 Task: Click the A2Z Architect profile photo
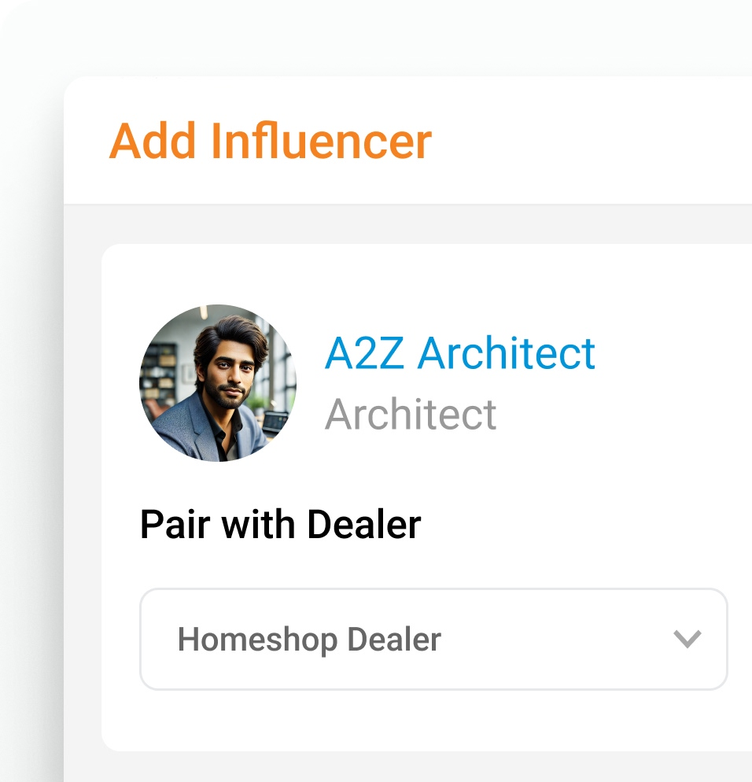[218, 383]
